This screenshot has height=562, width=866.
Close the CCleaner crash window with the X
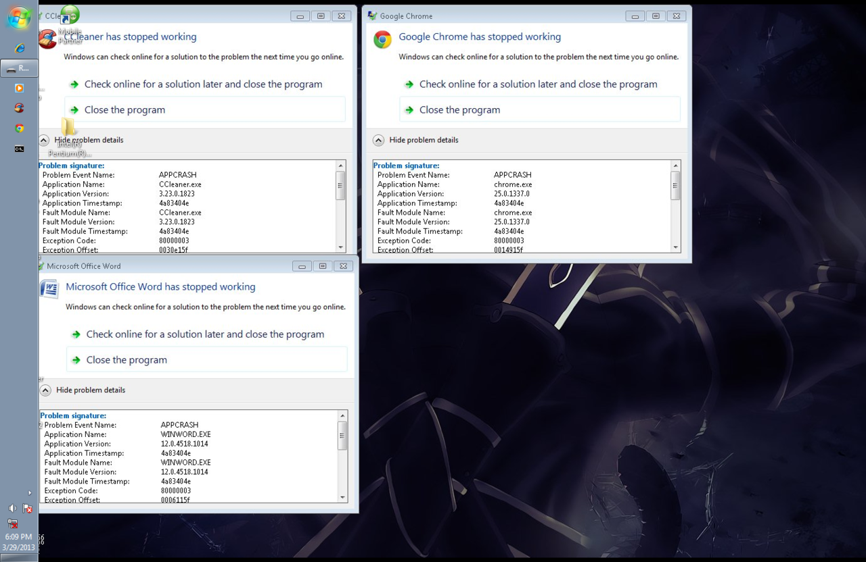[x=342, y=16]
